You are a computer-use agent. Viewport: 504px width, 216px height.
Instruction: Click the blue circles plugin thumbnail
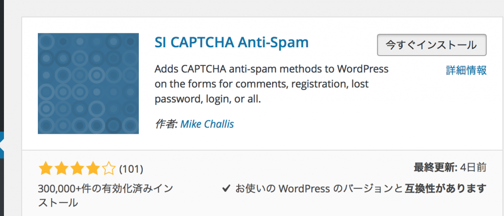click(87, 83)
